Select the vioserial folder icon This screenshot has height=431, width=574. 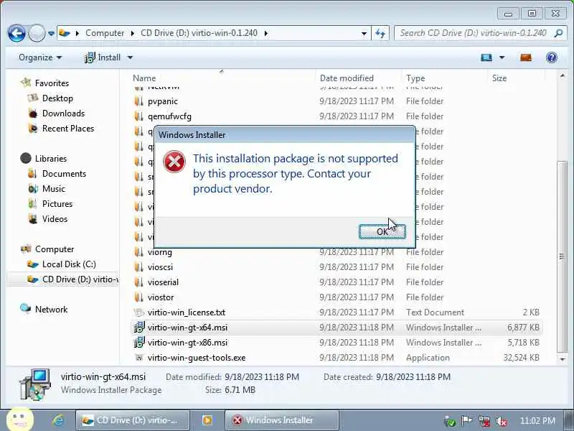coord(138,282)
